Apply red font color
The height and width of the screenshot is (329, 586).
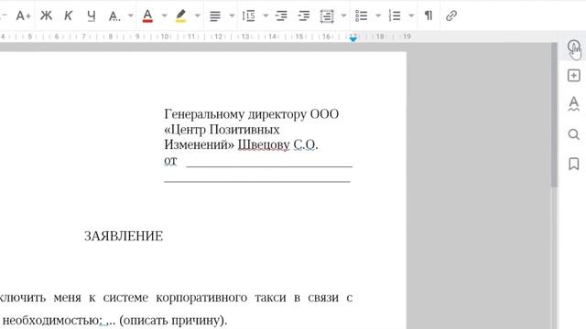click(x=147, y=16)
